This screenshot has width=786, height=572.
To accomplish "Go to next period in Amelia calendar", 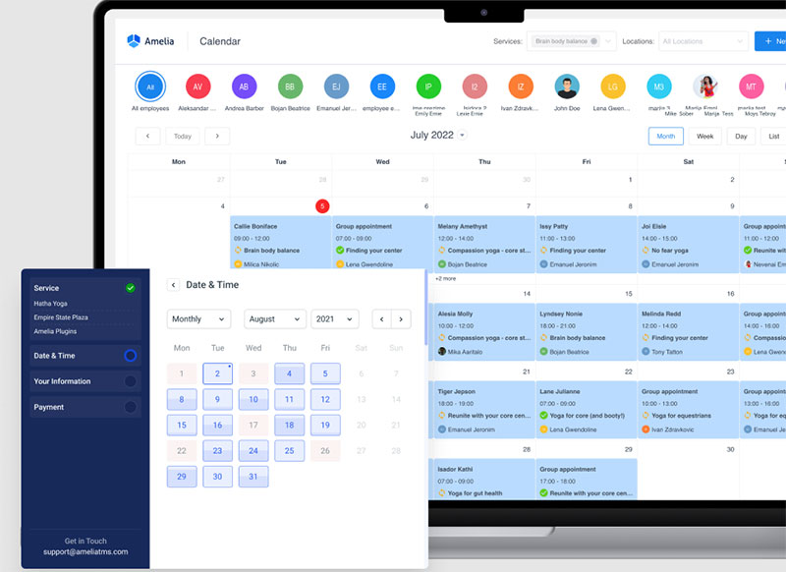I will pyautogui.click(x=217, y=136).
